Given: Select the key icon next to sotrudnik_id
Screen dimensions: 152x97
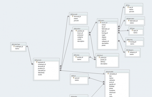Looking at the screenshot, I should coord(108,74).
